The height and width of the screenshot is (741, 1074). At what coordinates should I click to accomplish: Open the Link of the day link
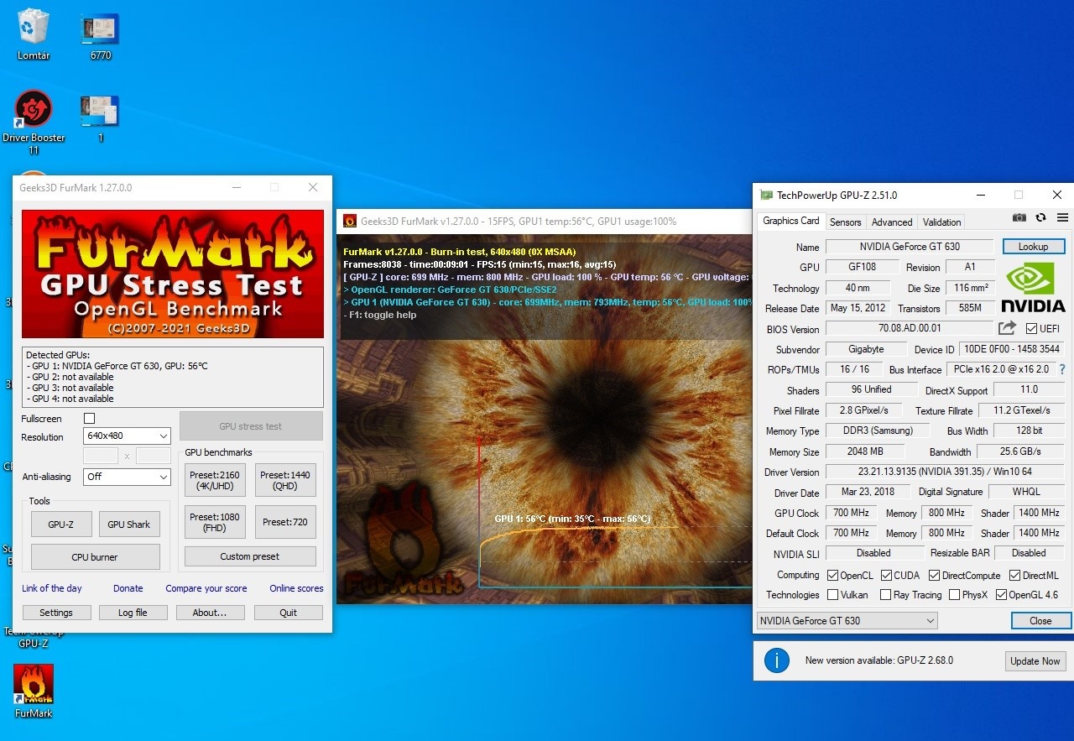coord(52,588)
